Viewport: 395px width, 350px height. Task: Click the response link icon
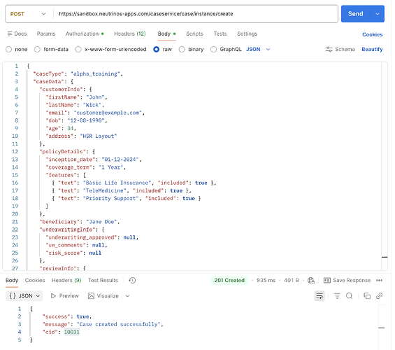(379, 296)
